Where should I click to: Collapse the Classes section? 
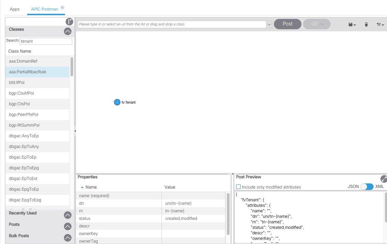tap(68, 31)
